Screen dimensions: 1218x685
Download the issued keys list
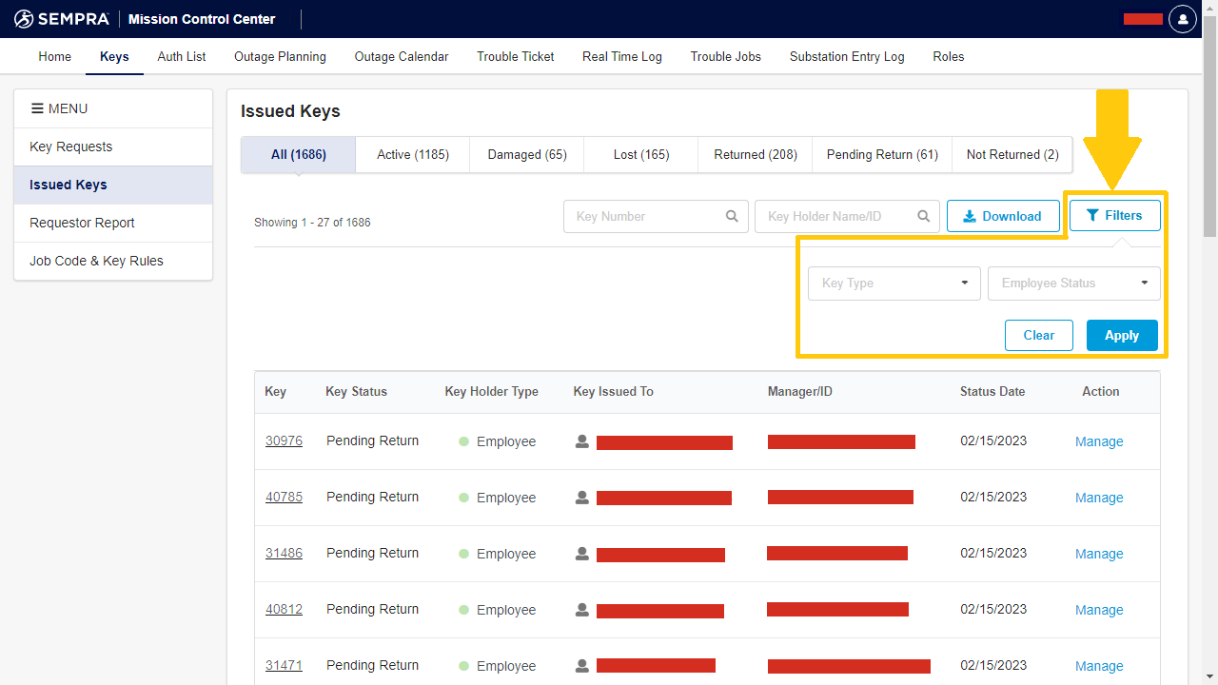(x=1002, y=216)
